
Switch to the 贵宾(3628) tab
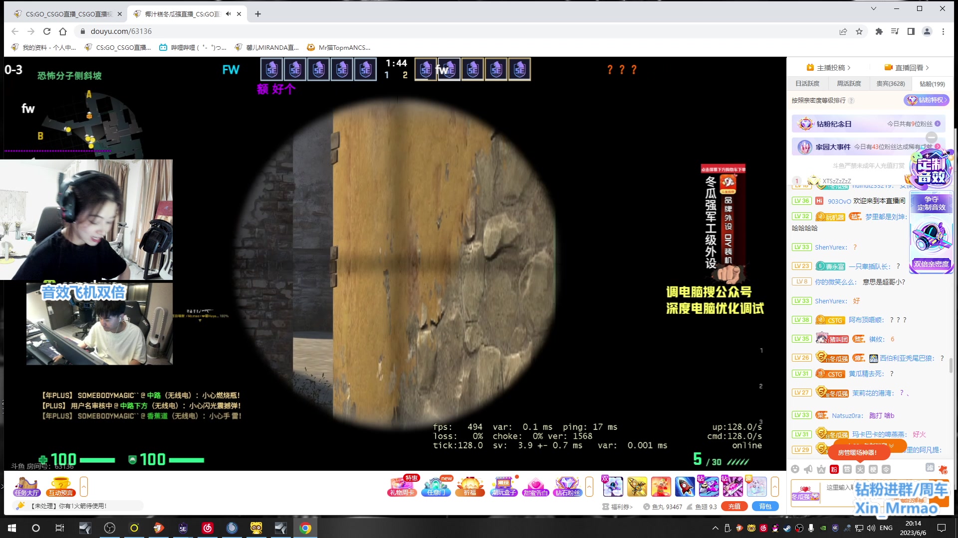[x=891, y=84]
